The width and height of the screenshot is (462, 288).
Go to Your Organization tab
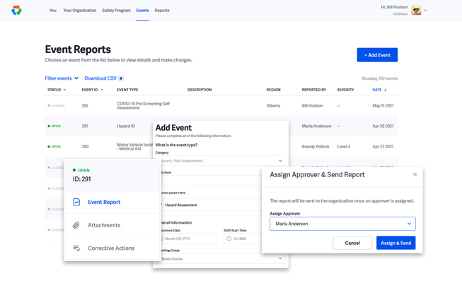[79, 11]
